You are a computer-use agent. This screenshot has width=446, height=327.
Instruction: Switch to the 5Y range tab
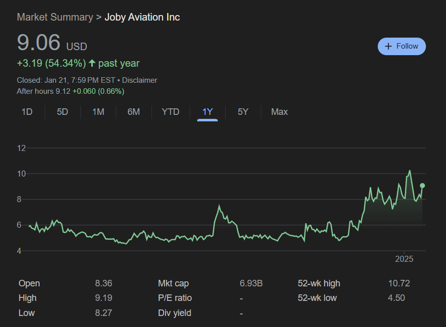click(x=243, y=112)
